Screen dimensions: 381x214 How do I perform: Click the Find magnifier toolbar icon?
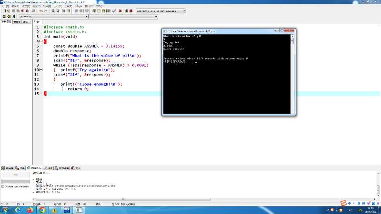(53, 11)
